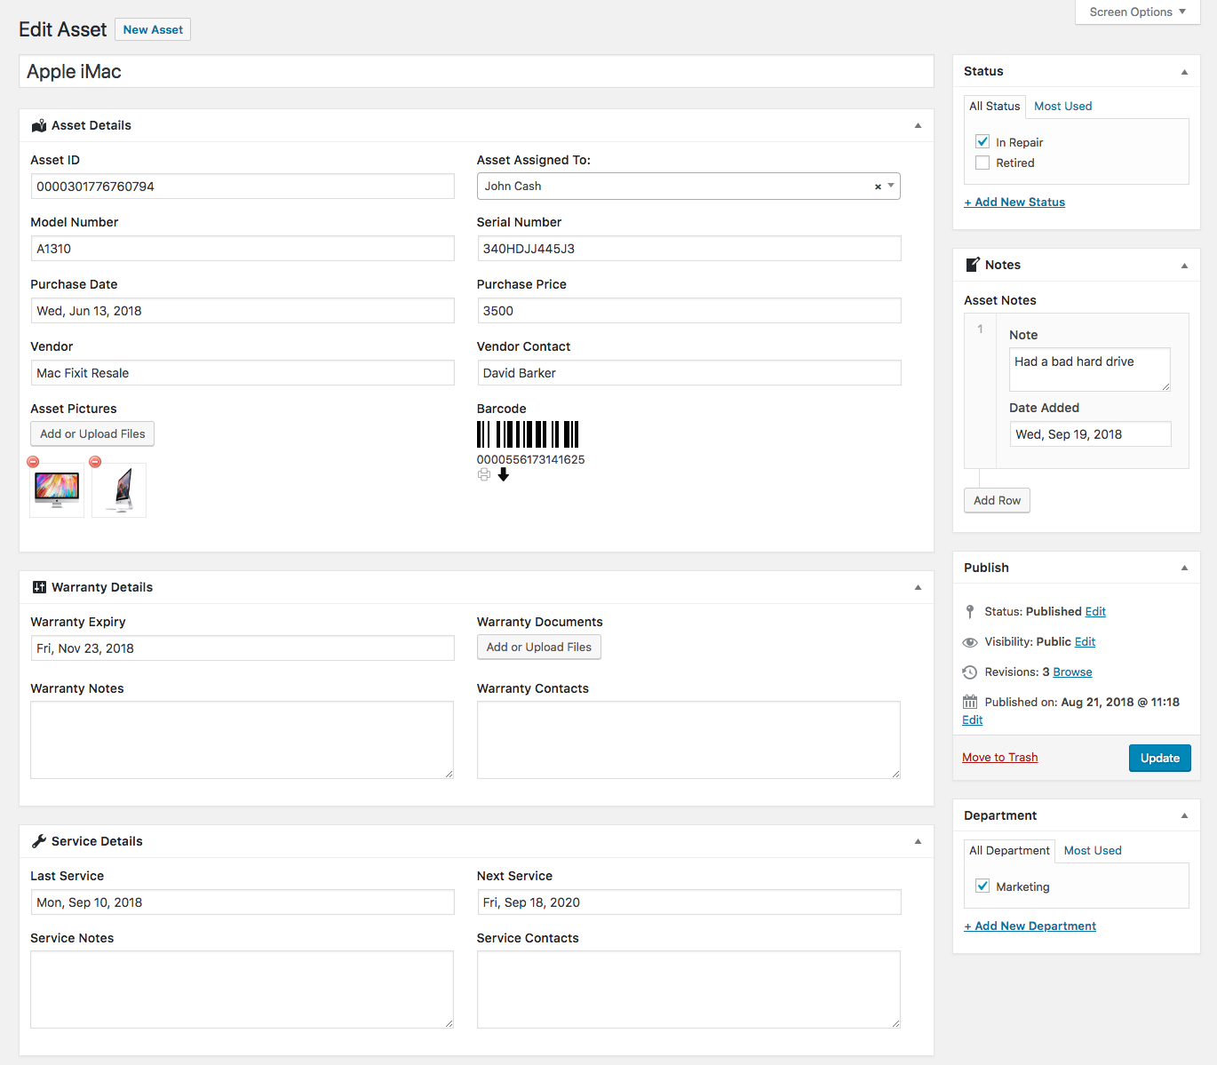Click the Service Notes text area
This screenshot has width=1217, height=1065.
(243, 989)
